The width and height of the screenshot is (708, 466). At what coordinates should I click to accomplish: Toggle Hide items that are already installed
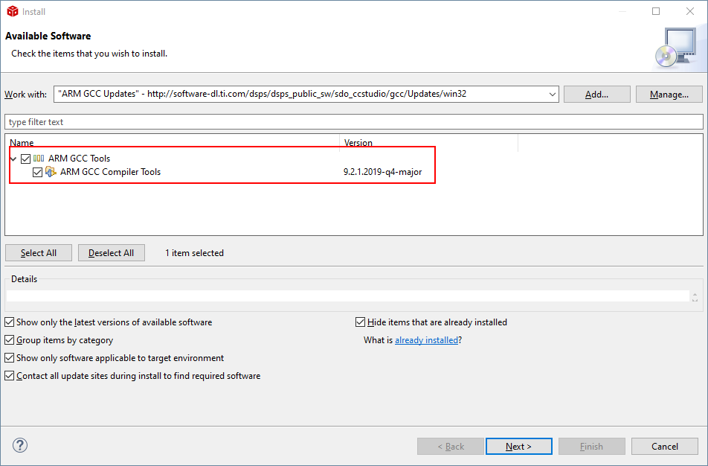tap(361, 322)
